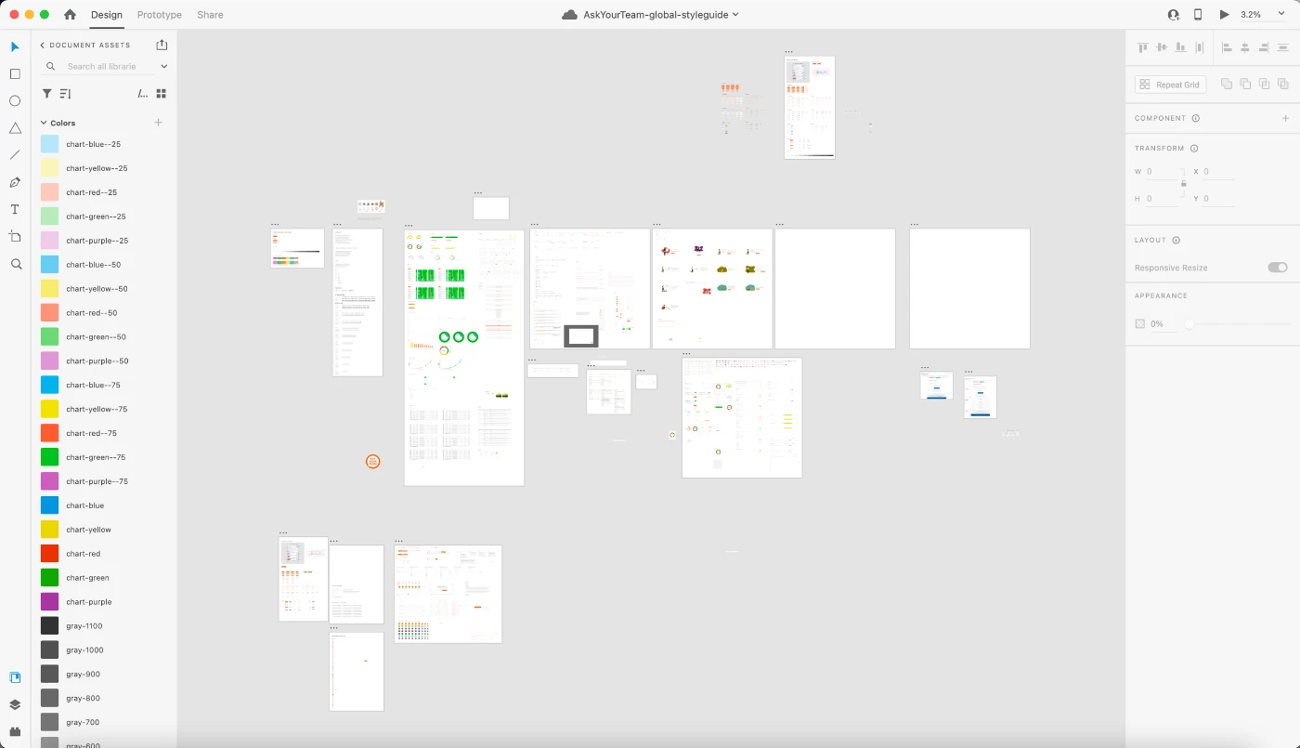Viewport: 1300px width, 748px height.
Task: Open the Plugins panel icon
Action: (15, 731)
